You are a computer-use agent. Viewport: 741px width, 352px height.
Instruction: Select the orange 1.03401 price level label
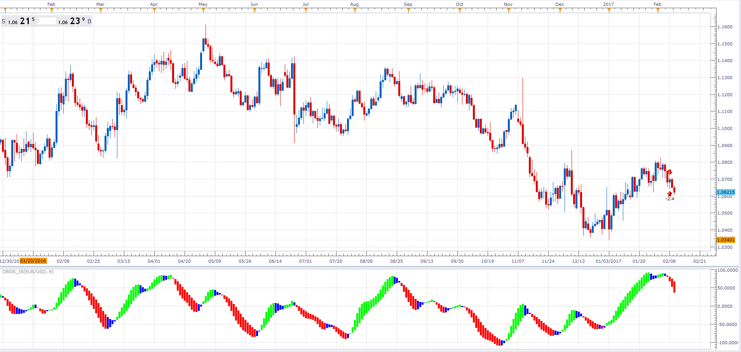(x=726, y=240)
